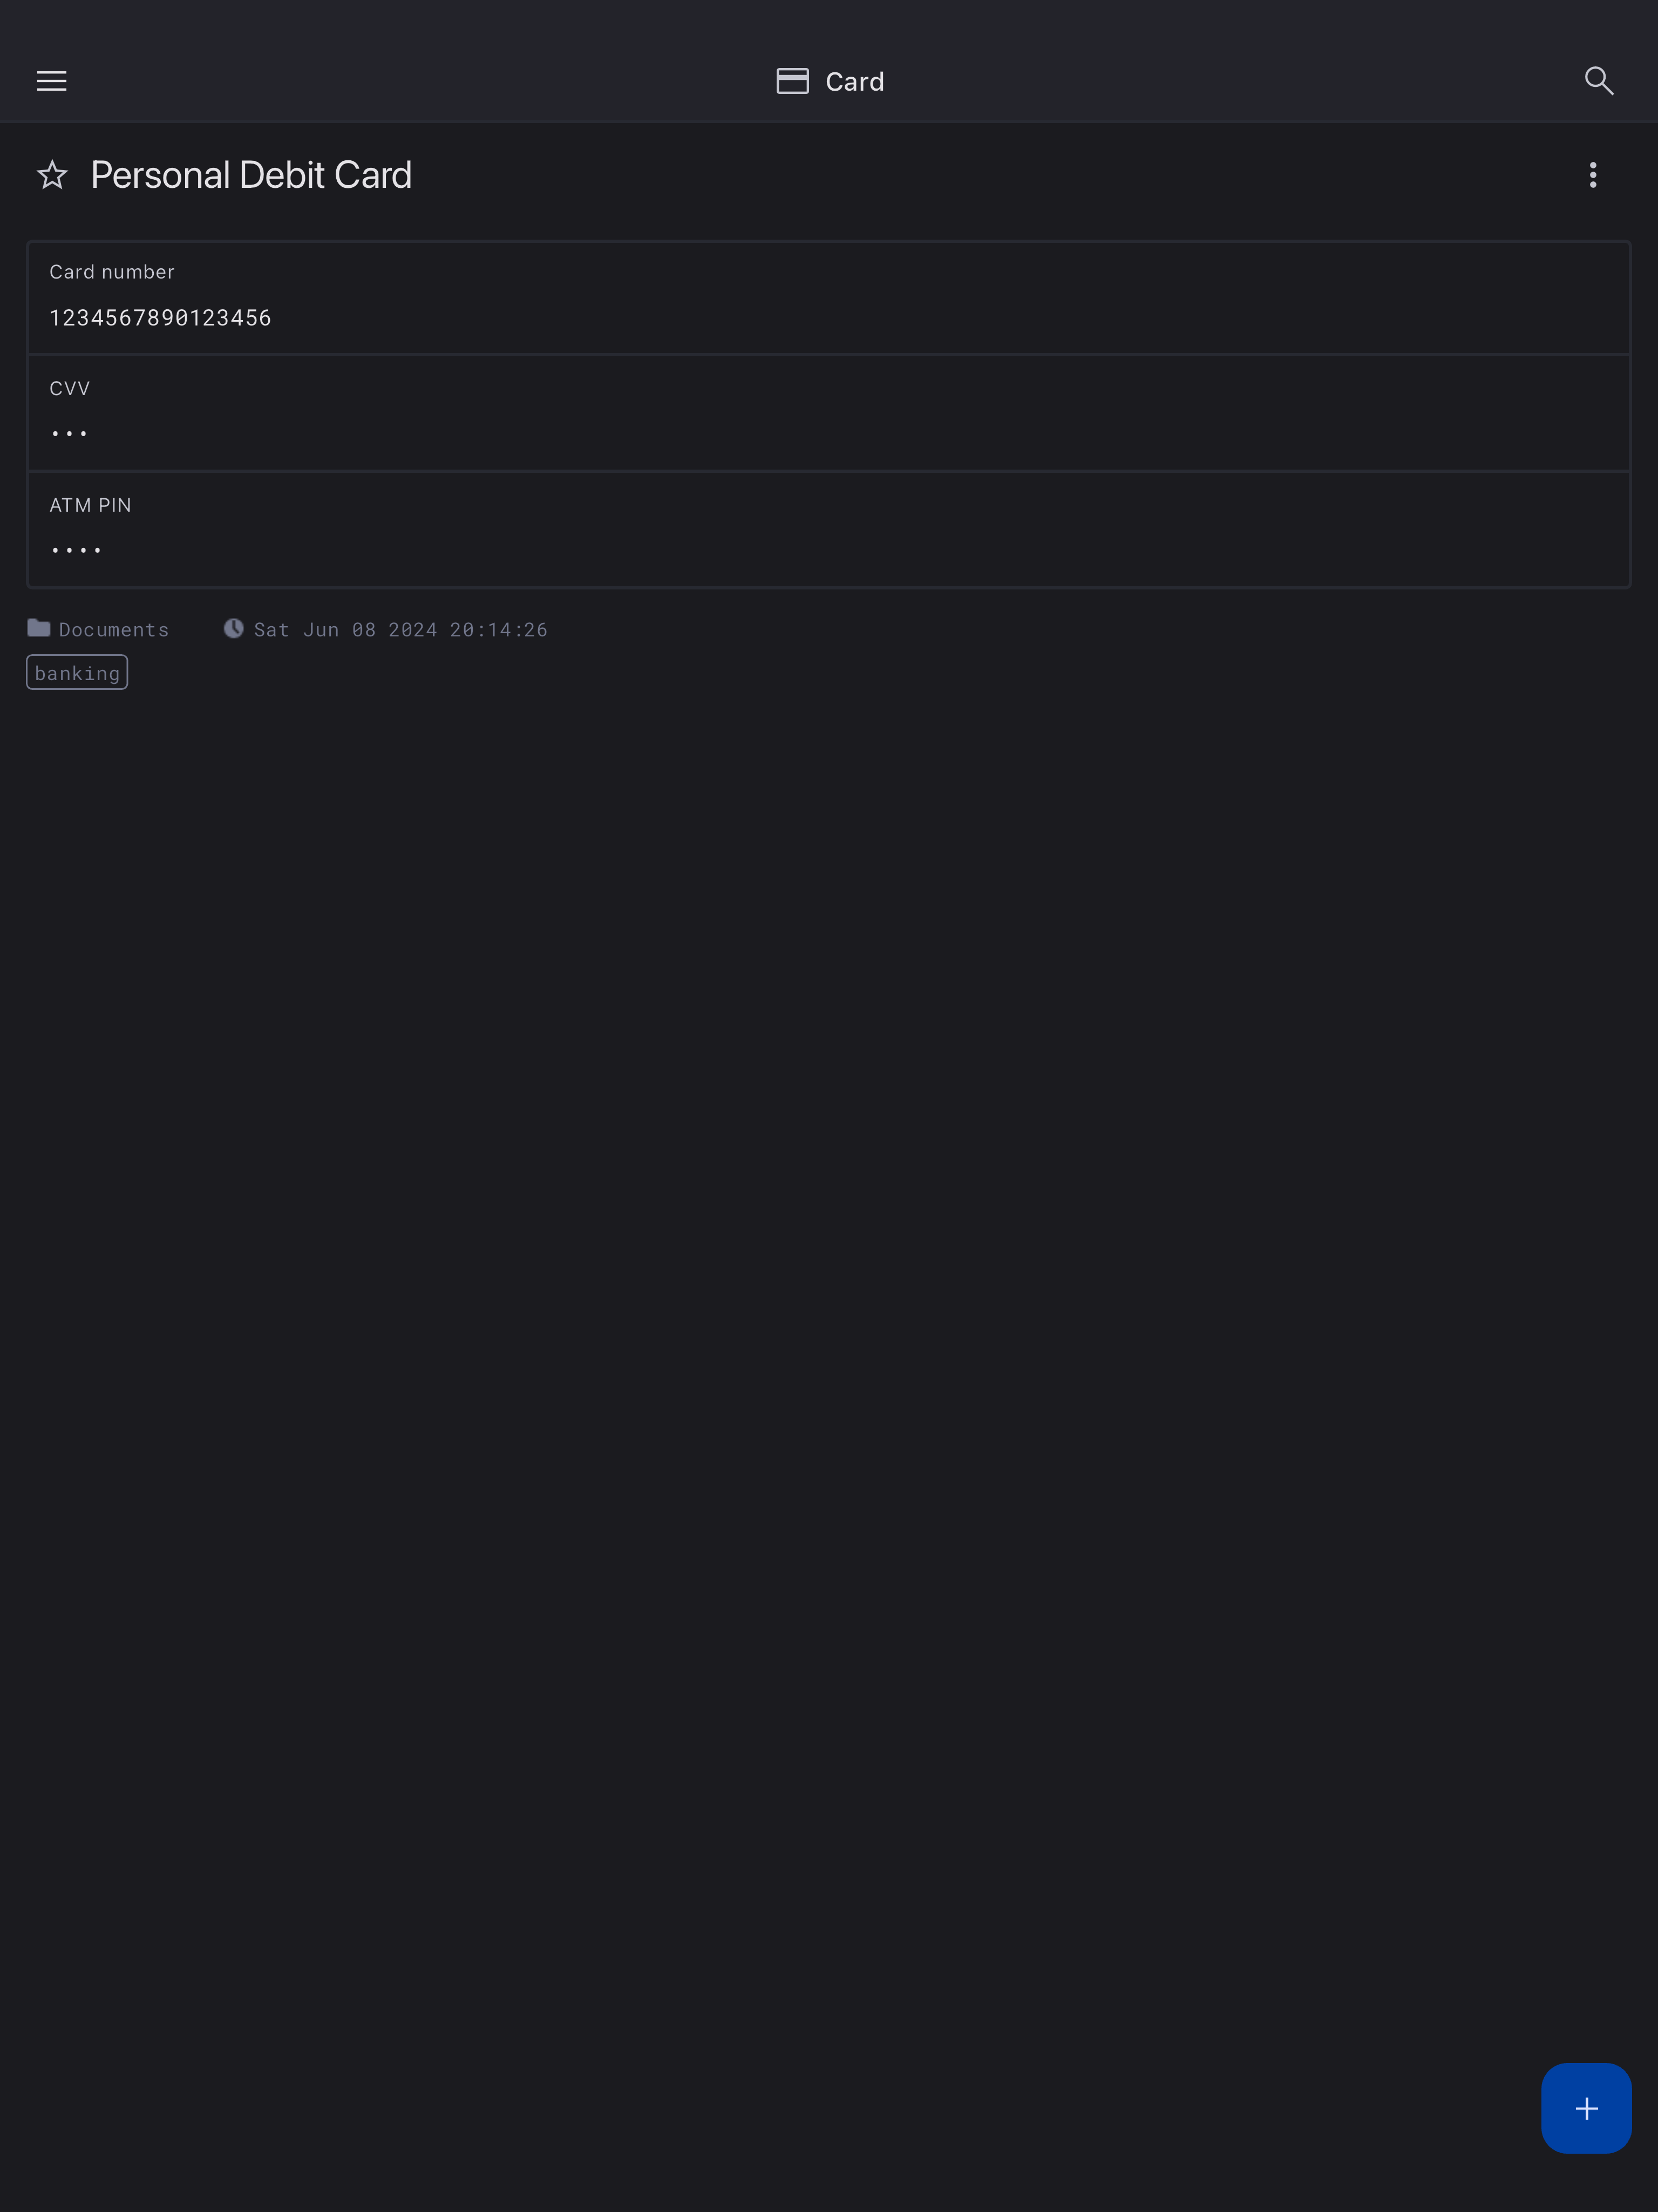Reveal the masked ATM PIN value

[x=76, y=550]
